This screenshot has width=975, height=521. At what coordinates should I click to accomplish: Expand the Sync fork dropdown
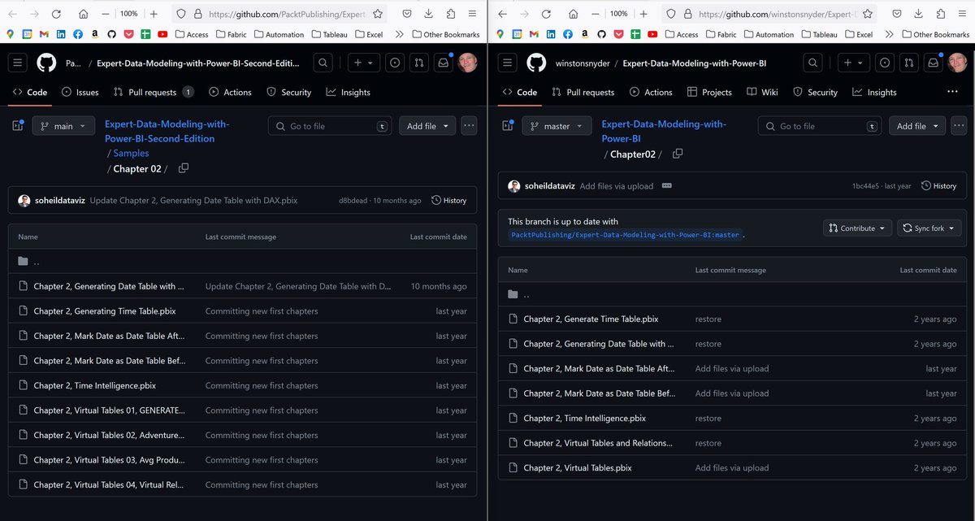929,228
